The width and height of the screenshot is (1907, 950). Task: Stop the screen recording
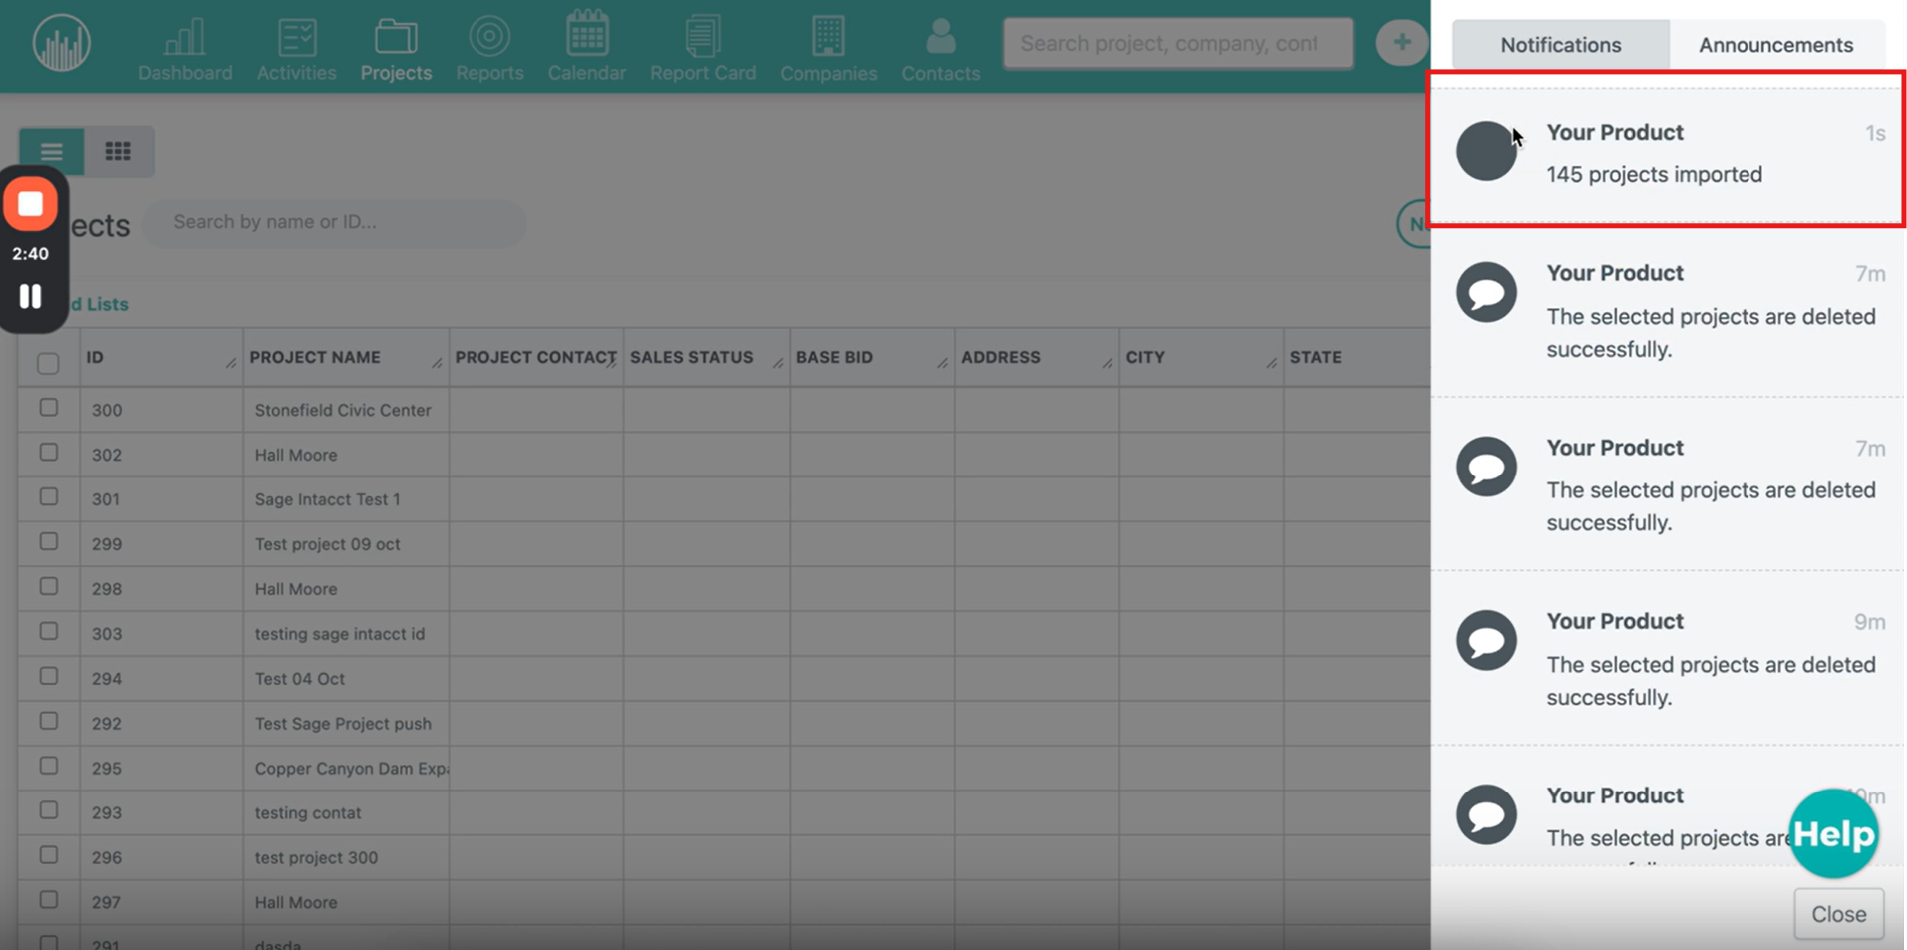pos(30,204)
